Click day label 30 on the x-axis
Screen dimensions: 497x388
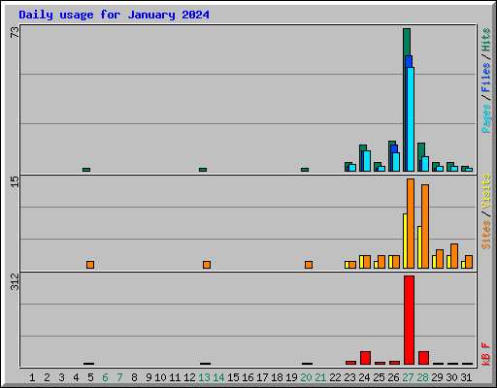[451, 377]
